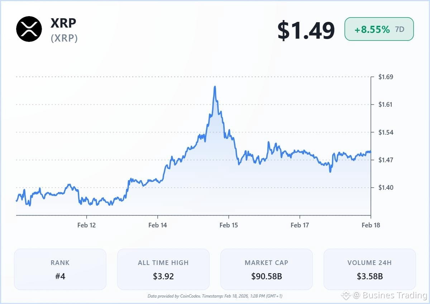Click the $1.69 price axis label

(x=386, y=77)
